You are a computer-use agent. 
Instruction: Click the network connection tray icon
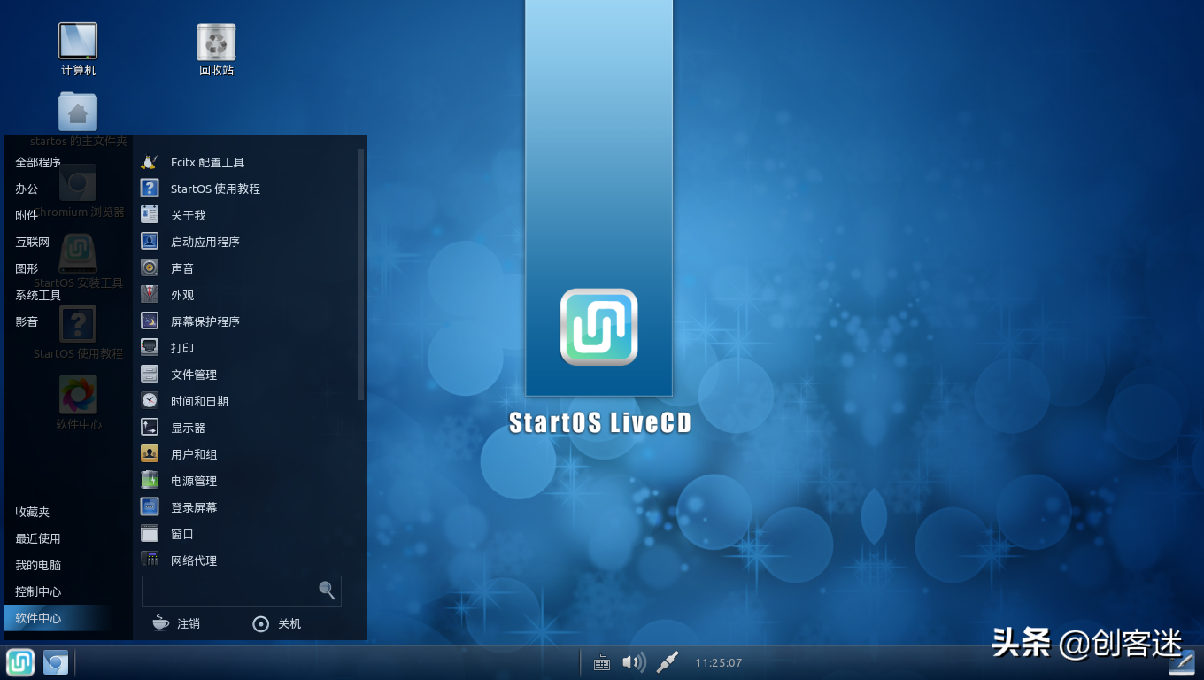tap(668, 662)
